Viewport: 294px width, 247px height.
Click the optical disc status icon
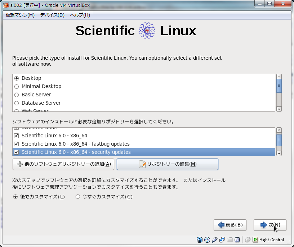[207, 240]
